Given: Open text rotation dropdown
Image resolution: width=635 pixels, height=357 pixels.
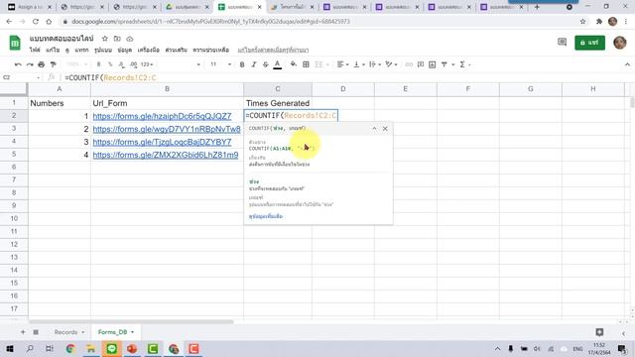Looking at the screenshot, I should tap(391, 64).
